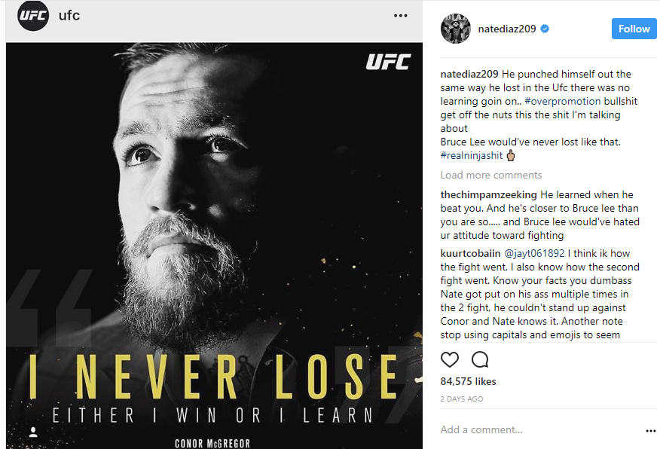Open the #overpromotion hashtag

click(x=562, y=102)
